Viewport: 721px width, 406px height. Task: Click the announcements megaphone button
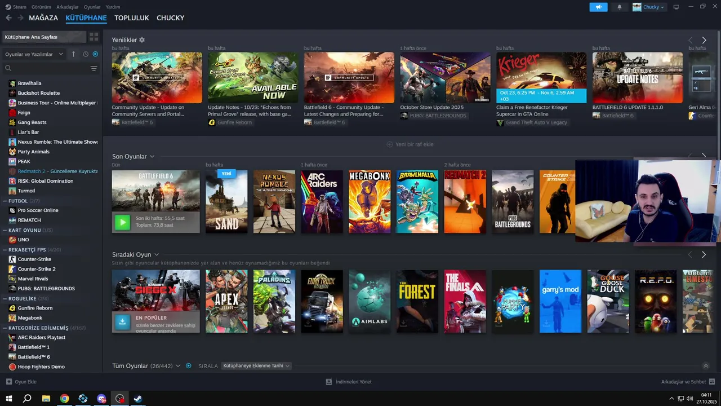[598, 7]
